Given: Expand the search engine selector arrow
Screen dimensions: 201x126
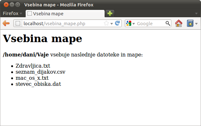Looking at the screenshot, I should (x=133, y=24).
